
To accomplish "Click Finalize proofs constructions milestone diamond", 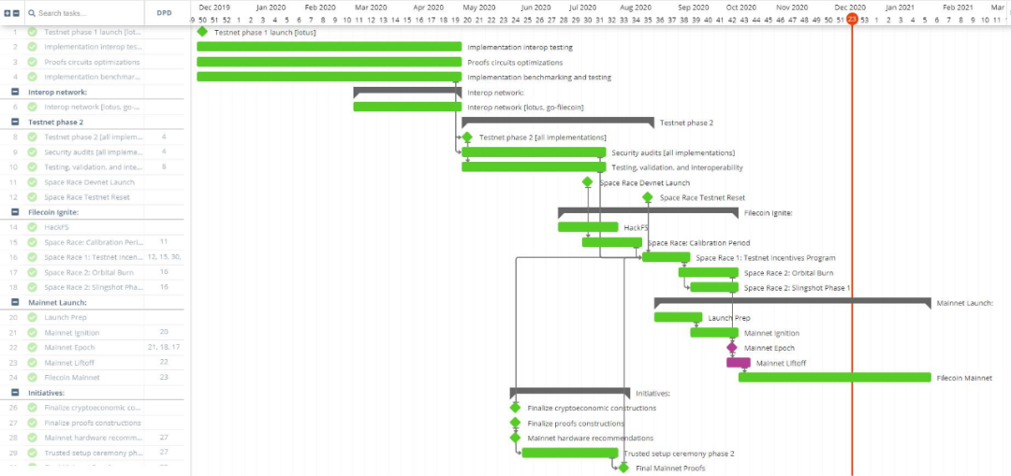I will tap(515, 424).
